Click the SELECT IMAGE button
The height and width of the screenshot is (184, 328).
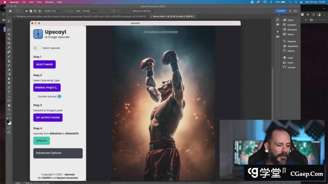coord(44,64)
